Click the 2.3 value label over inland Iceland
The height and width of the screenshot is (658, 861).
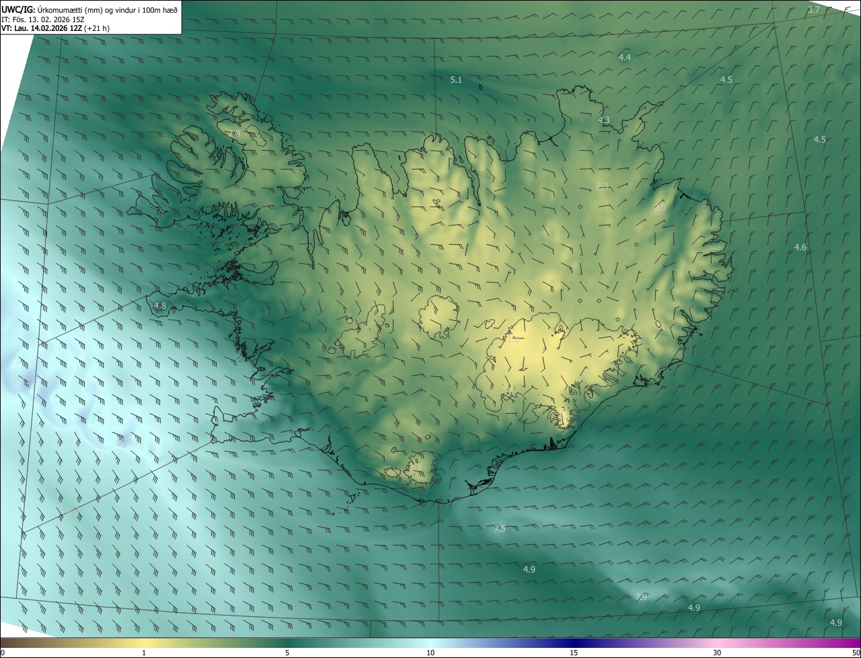(603, 186)
